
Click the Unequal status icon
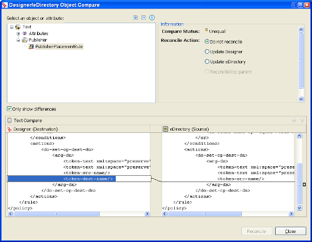(206, 30)
